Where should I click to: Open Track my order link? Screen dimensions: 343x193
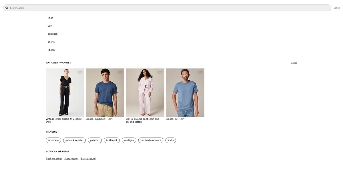[x=54, y=159]
